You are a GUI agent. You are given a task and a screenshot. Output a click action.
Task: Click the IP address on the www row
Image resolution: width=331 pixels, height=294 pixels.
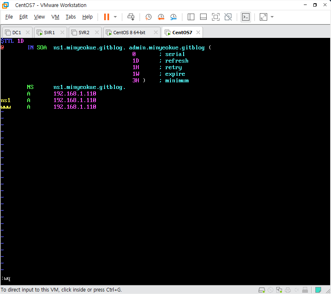[75, 107]
